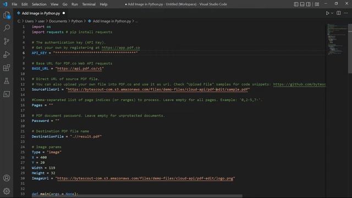The width and height of the screenshot is (352, 198).
Task: Expand the run options dropdown arrow
Action: pos(332,13)
